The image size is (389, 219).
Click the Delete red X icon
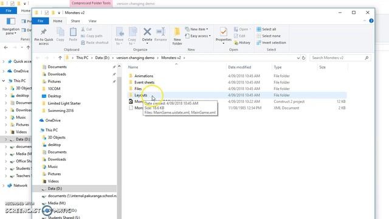pyautogui.click(x=147, y=32)
